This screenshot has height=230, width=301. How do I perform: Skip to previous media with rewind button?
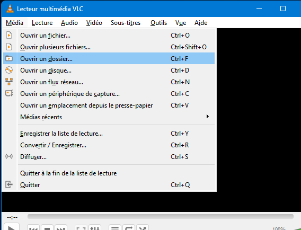33,227
